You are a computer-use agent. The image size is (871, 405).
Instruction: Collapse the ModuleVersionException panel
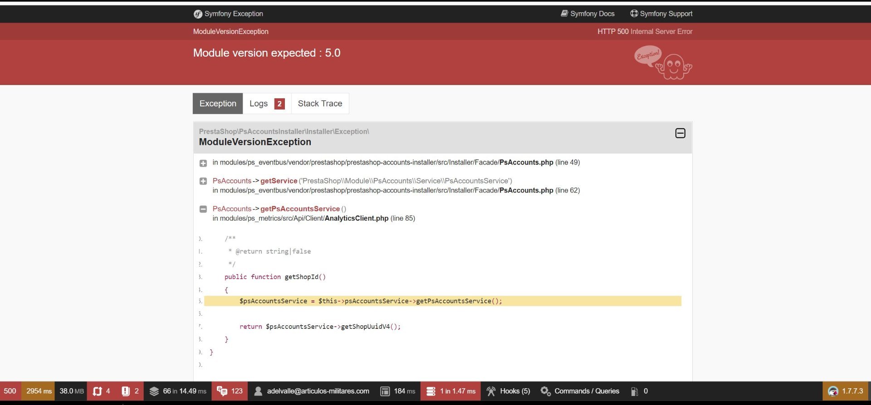(680, 133)
